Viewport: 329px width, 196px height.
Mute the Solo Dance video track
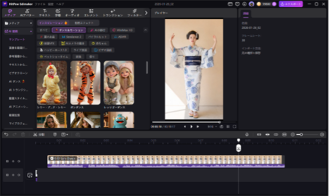click(x=19, y=161)
